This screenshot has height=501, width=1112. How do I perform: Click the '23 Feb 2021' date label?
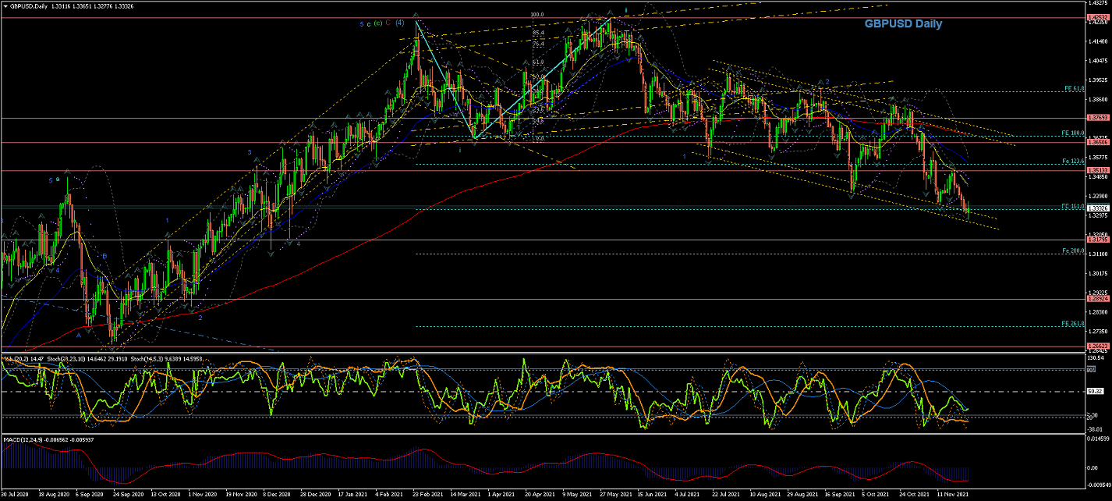point(430,495)
